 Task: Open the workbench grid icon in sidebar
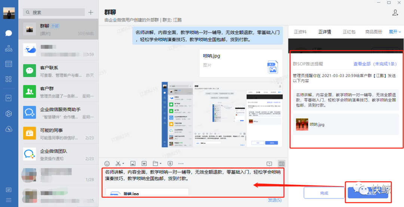click(x=9, y=79)
